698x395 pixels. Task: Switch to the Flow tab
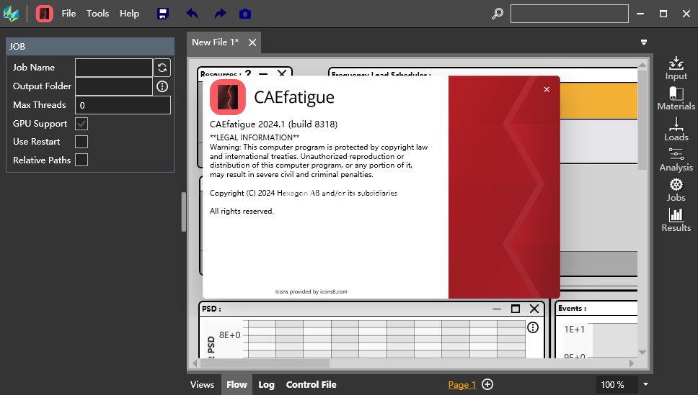coord(237,385)
